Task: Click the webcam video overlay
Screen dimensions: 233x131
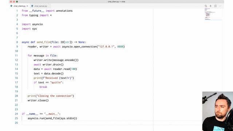Action: coord(218,111)
